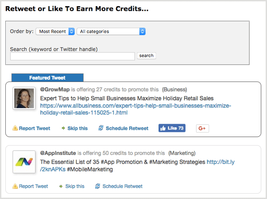Expand the All categories dropdown

(111, 32)
